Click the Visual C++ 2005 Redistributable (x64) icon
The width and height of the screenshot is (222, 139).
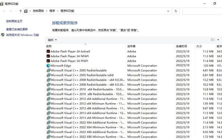[x=48, y=75]
